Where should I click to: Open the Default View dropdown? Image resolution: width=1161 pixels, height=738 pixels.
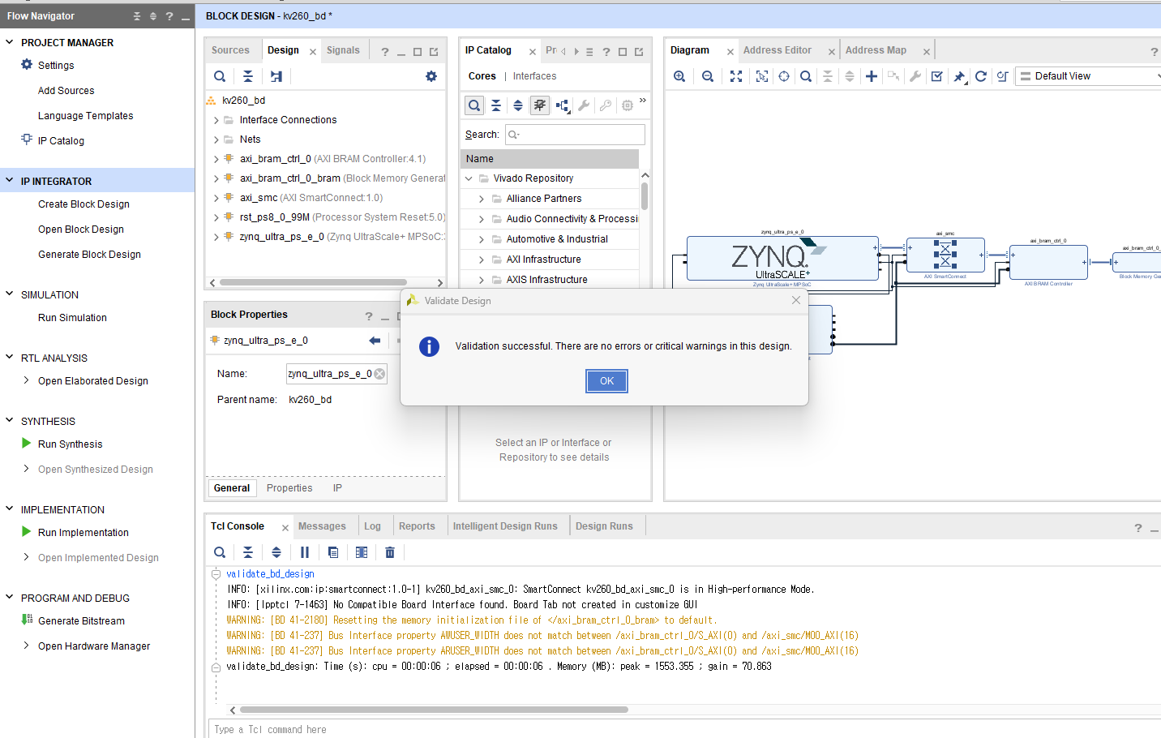click(1089, 76)
